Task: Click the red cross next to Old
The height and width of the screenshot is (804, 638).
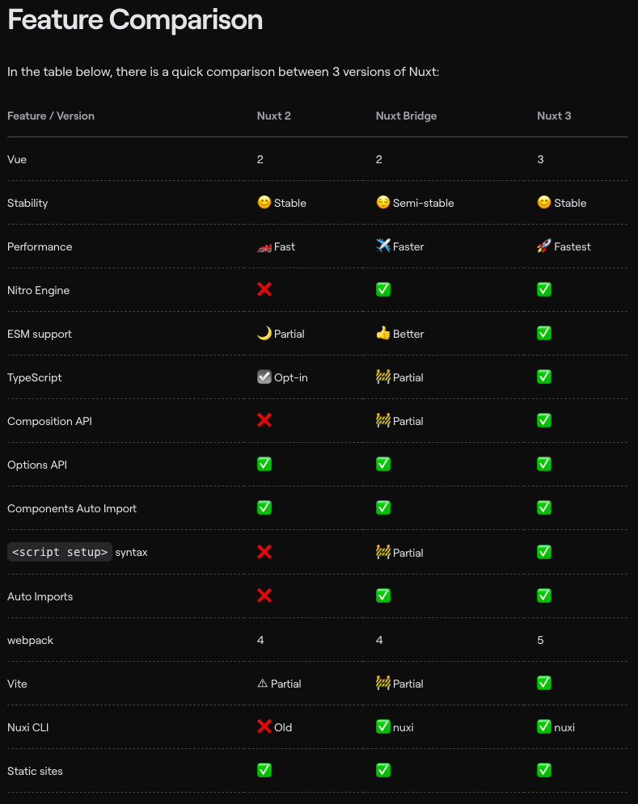Action: [264, 726]
